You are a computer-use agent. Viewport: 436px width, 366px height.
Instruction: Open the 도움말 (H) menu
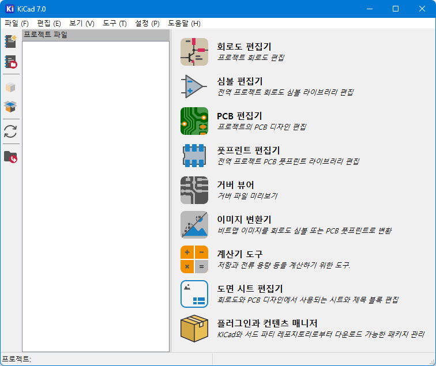[184, 24]
